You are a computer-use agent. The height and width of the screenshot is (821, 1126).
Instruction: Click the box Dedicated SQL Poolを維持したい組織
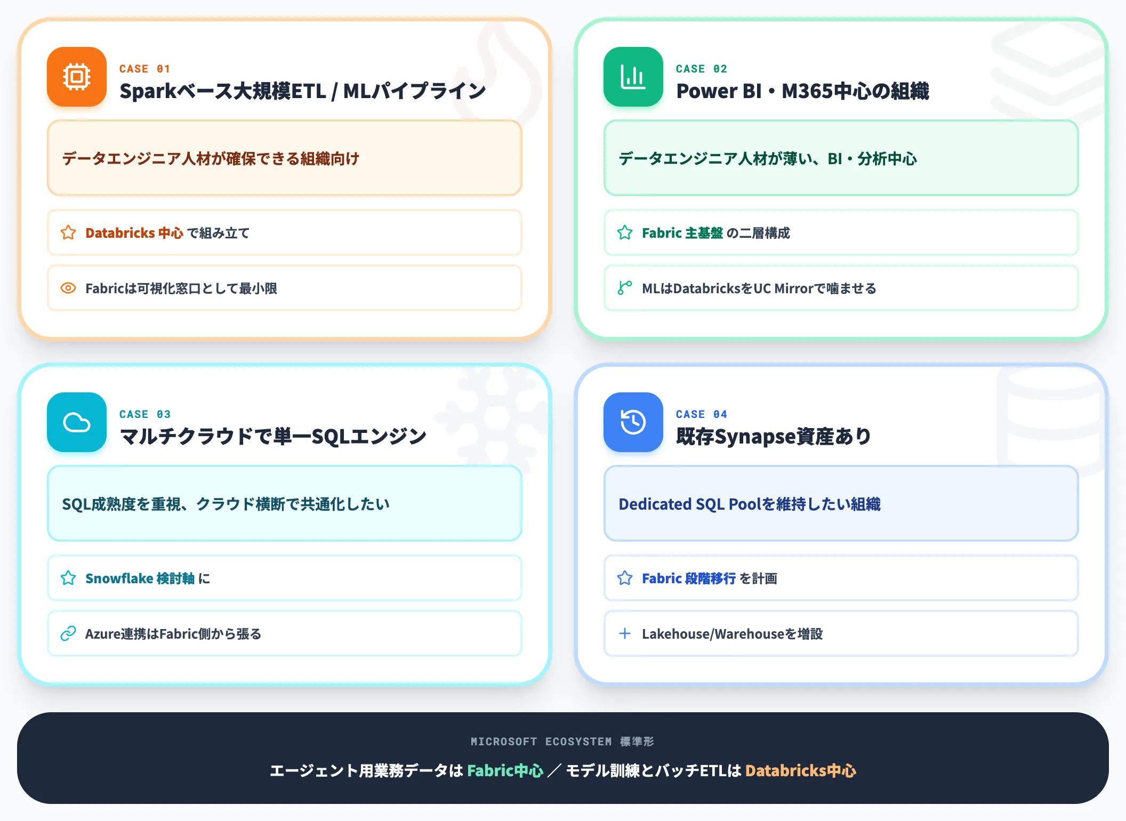coord(841,503)
